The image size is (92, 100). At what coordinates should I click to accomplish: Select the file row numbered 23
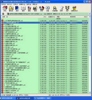point(44,62)
